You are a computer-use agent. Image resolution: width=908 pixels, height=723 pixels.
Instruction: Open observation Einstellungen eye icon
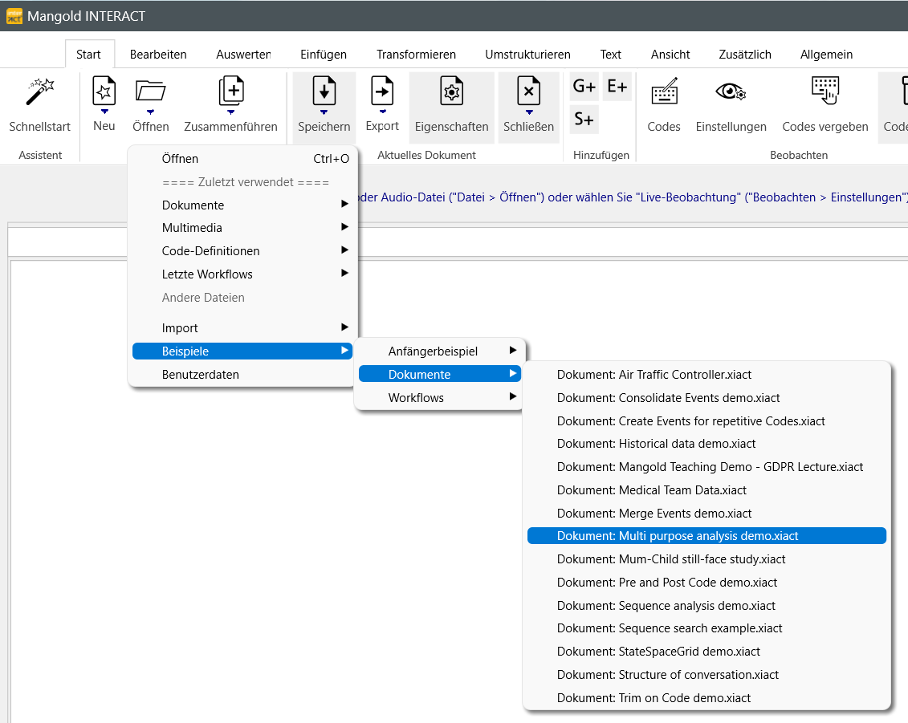click(x=731, y=91)
